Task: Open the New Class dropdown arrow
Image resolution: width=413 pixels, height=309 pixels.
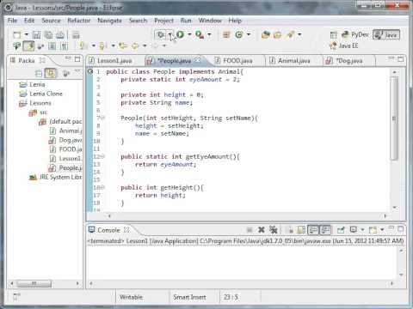Action: tap(249, 34)
